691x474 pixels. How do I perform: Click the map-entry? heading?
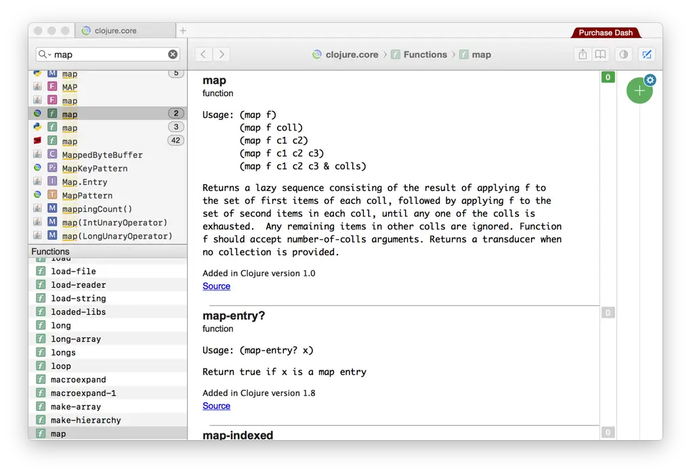pyautogui.click(x=234, y=316)
